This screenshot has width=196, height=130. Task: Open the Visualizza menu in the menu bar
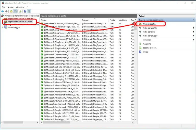20,7
